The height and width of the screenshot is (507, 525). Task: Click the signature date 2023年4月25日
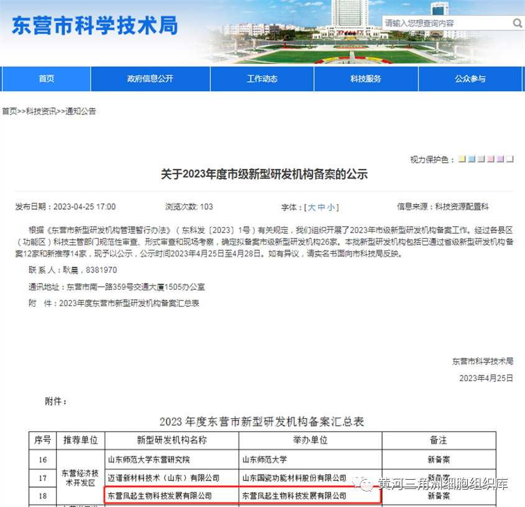click(x=486, y=379)
